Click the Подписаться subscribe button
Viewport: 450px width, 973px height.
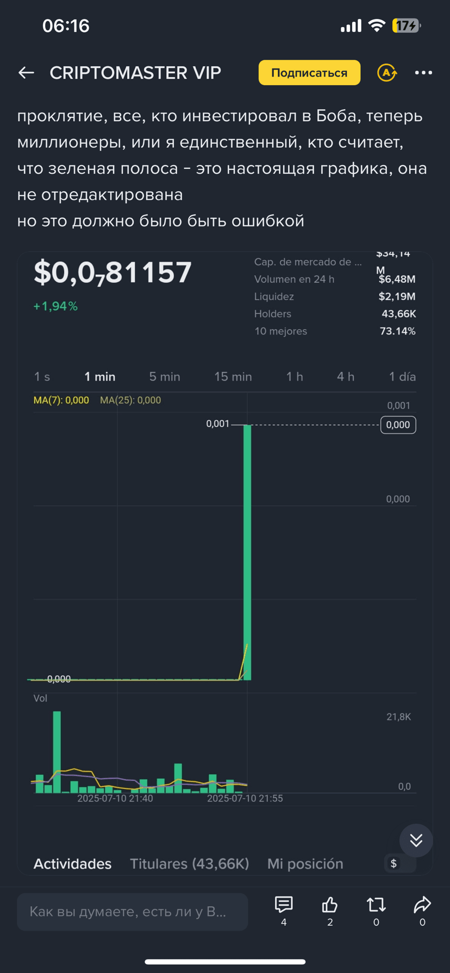(x=309, y=73)
